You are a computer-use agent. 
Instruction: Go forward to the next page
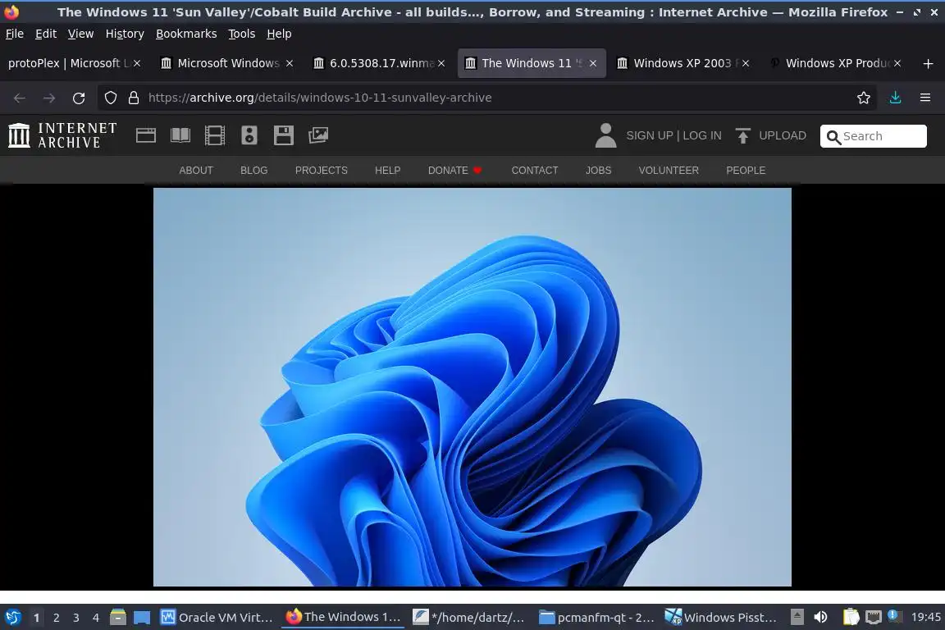coord(49,98)
